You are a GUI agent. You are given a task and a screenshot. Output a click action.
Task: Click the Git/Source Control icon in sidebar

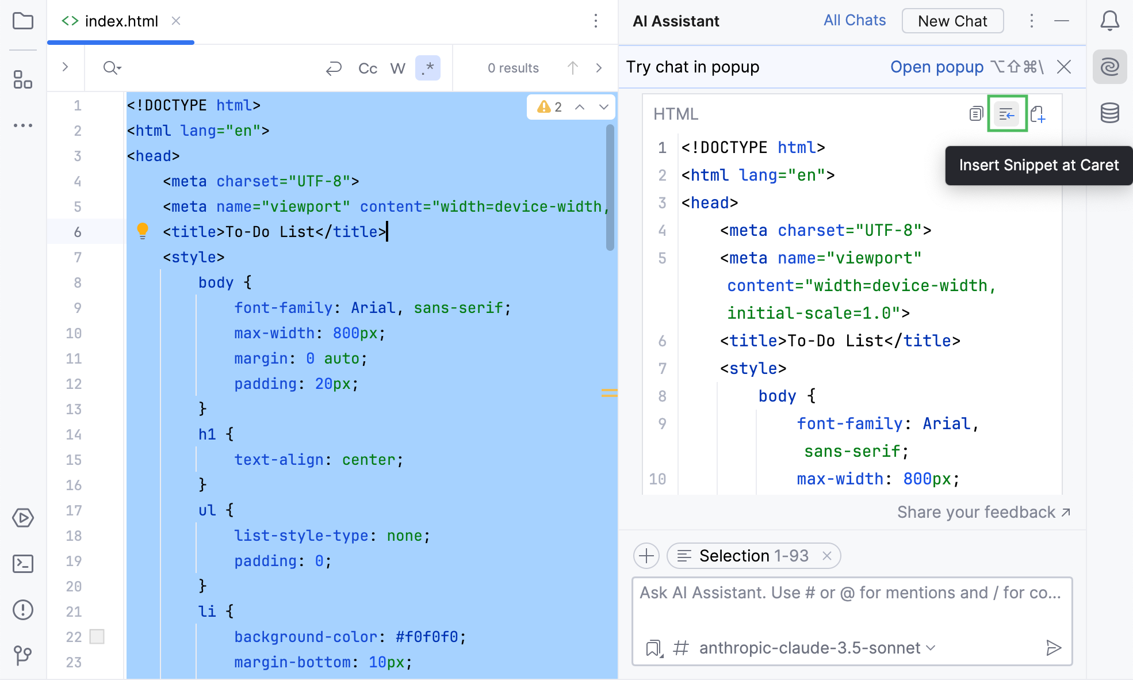[x=24, y=656]
